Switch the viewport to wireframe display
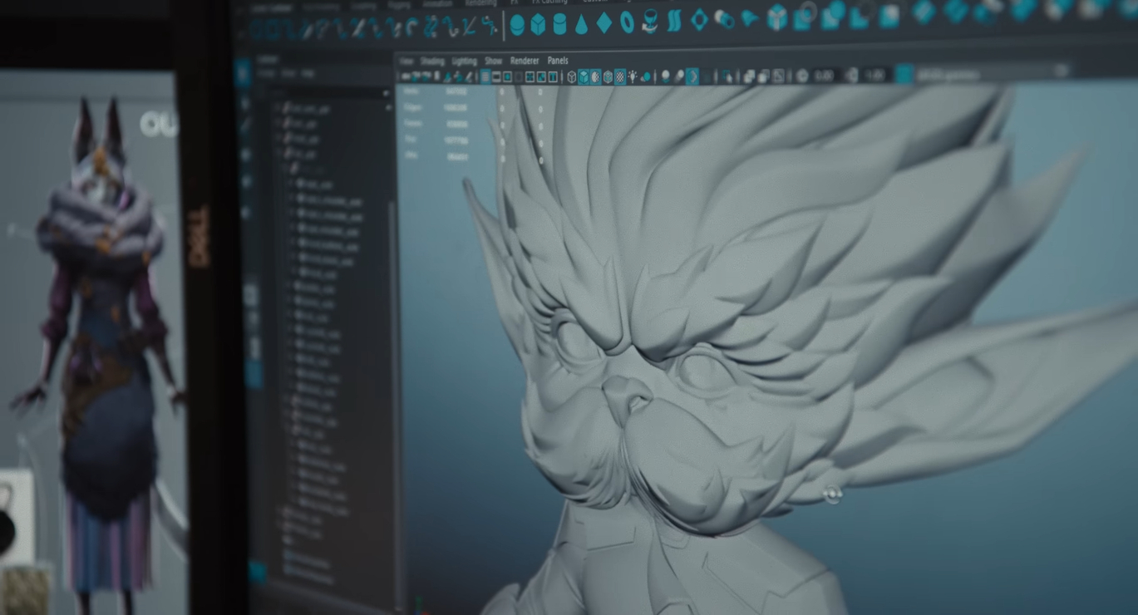The image size is (1138, 615). pyautogui.click(x=572, y=77)
